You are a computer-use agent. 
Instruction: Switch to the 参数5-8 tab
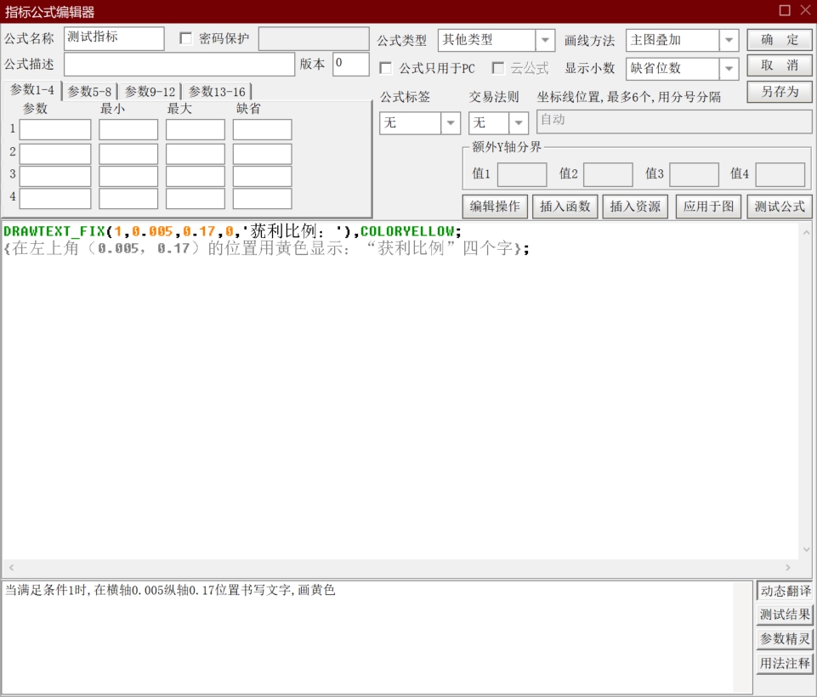pyautogui.click(x=89, y=92)
